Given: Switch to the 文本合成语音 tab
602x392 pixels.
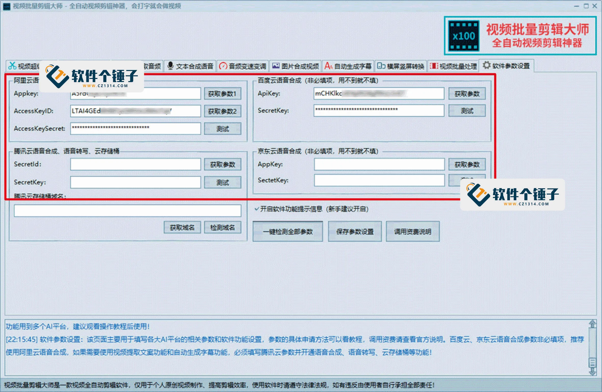Looking at the screenshot, I should click(x=190, y=66).
